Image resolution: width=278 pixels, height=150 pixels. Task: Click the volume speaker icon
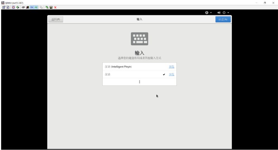219,13
